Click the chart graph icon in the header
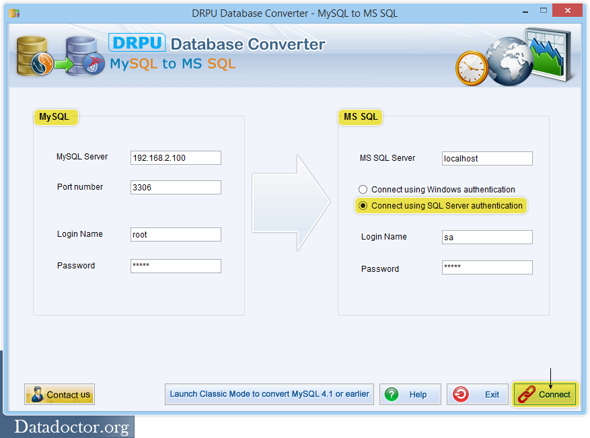 pos(550,54)
